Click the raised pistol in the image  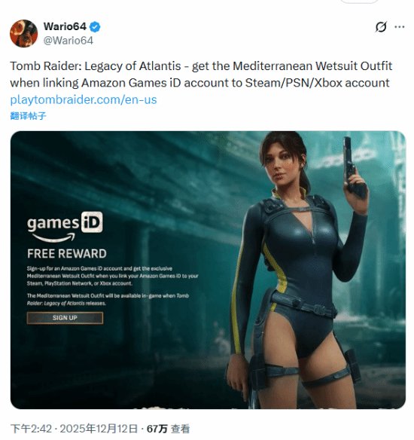[x=352, y=167]
